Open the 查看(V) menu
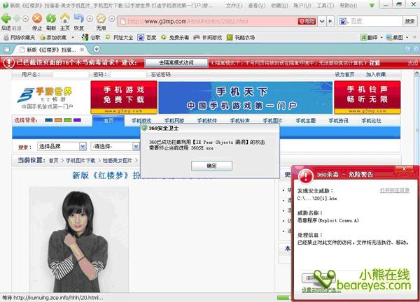This screenshot has width=420, height=302. tap(257, 6)
